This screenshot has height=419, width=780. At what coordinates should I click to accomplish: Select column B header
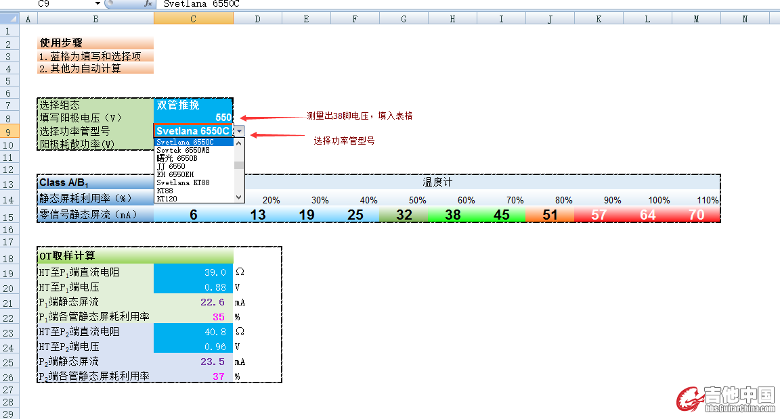[95, 19]
